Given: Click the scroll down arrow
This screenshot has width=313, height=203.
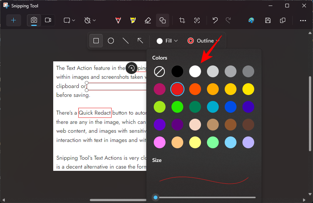Looking at the screenshot, I should [x=310, y=194].
